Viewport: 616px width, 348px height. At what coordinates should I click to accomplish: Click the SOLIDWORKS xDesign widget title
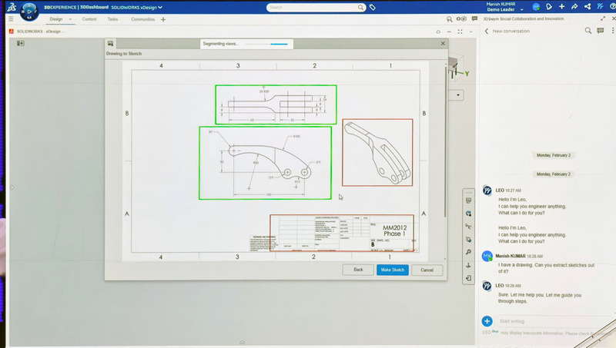(41, 31)
